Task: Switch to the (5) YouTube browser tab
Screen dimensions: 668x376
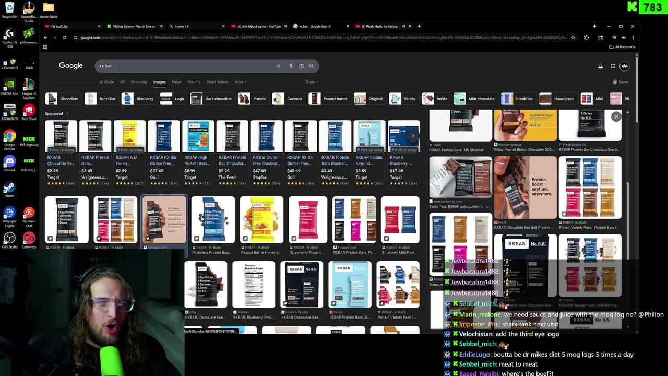Action: click(x=72, y=26)
